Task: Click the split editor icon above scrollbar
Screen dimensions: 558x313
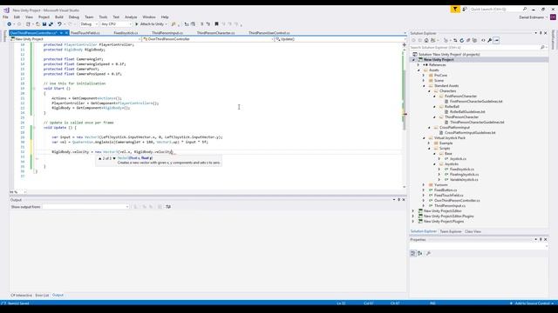Action: pos(404,44)
